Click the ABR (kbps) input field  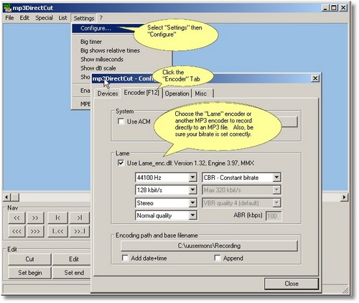(x=274, y=216)
